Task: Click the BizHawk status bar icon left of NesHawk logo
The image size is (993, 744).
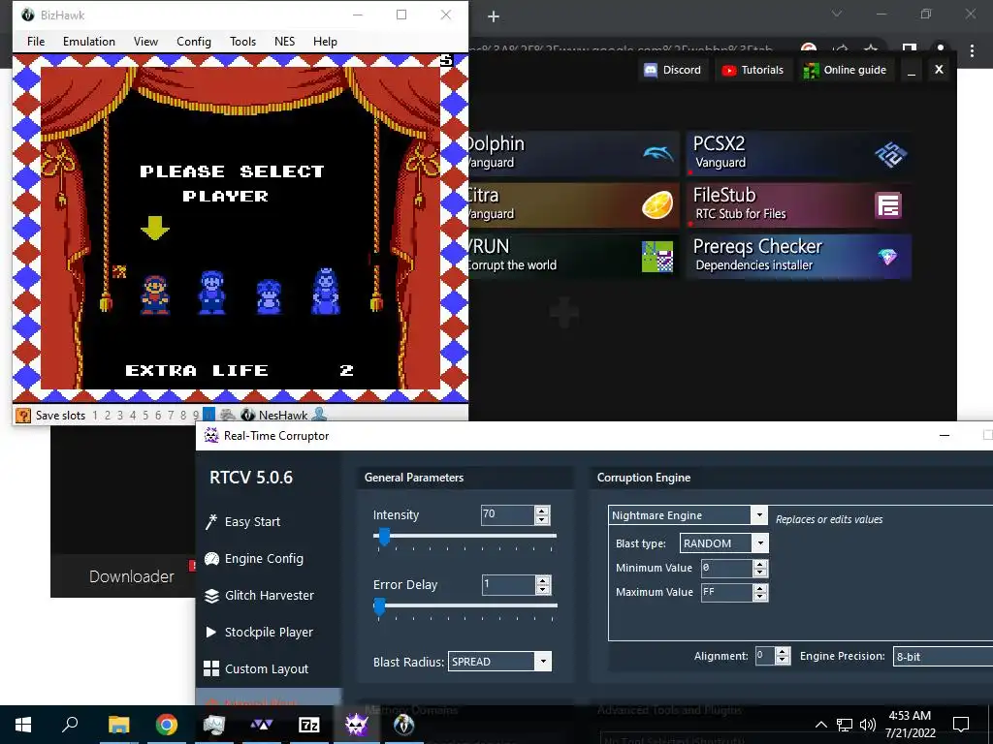Action: (227, 415)
